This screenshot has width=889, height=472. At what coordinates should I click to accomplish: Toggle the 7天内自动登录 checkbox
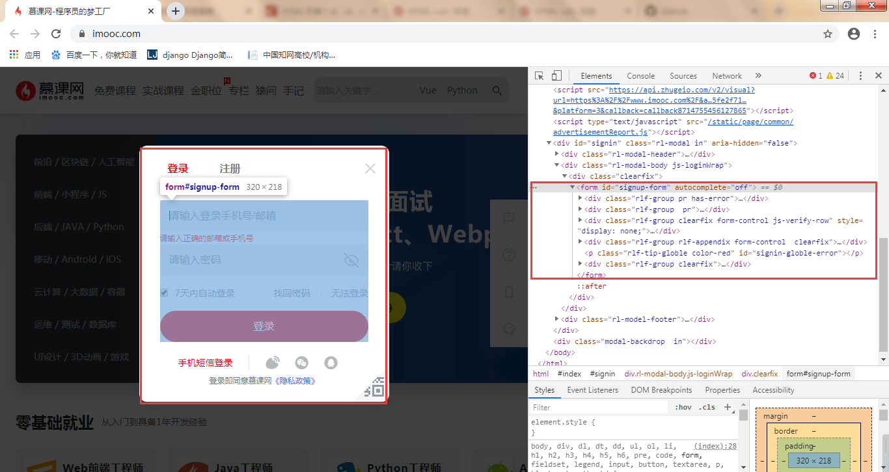[164, 293]
